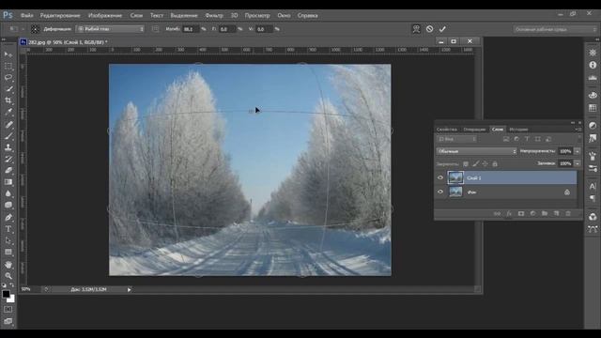The width and height of the screenshot is (601, 338).
Task: Select the Quick Selection tool
Action: pyautogui.click(x=8, y=89)
